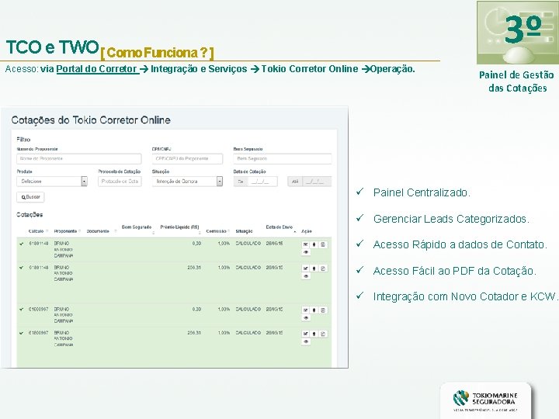The width and height of the screenshot is (559, 419).
Task: Click eye icon for 61800987 premium 256,31
Action: (x=306, y=341)
